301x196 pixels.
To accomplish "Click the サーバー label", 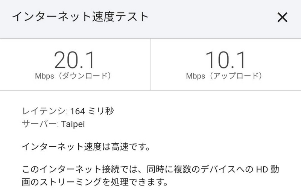I will (x=40, y=124).
